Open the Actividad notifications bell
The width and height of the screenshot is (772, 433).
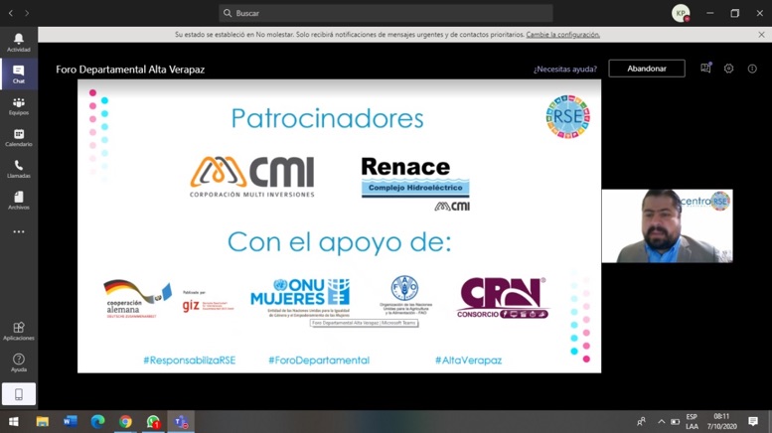coord(19,43)
